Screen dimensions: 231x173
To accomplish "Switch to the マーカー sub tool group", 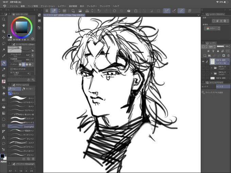I will (28, 89).
